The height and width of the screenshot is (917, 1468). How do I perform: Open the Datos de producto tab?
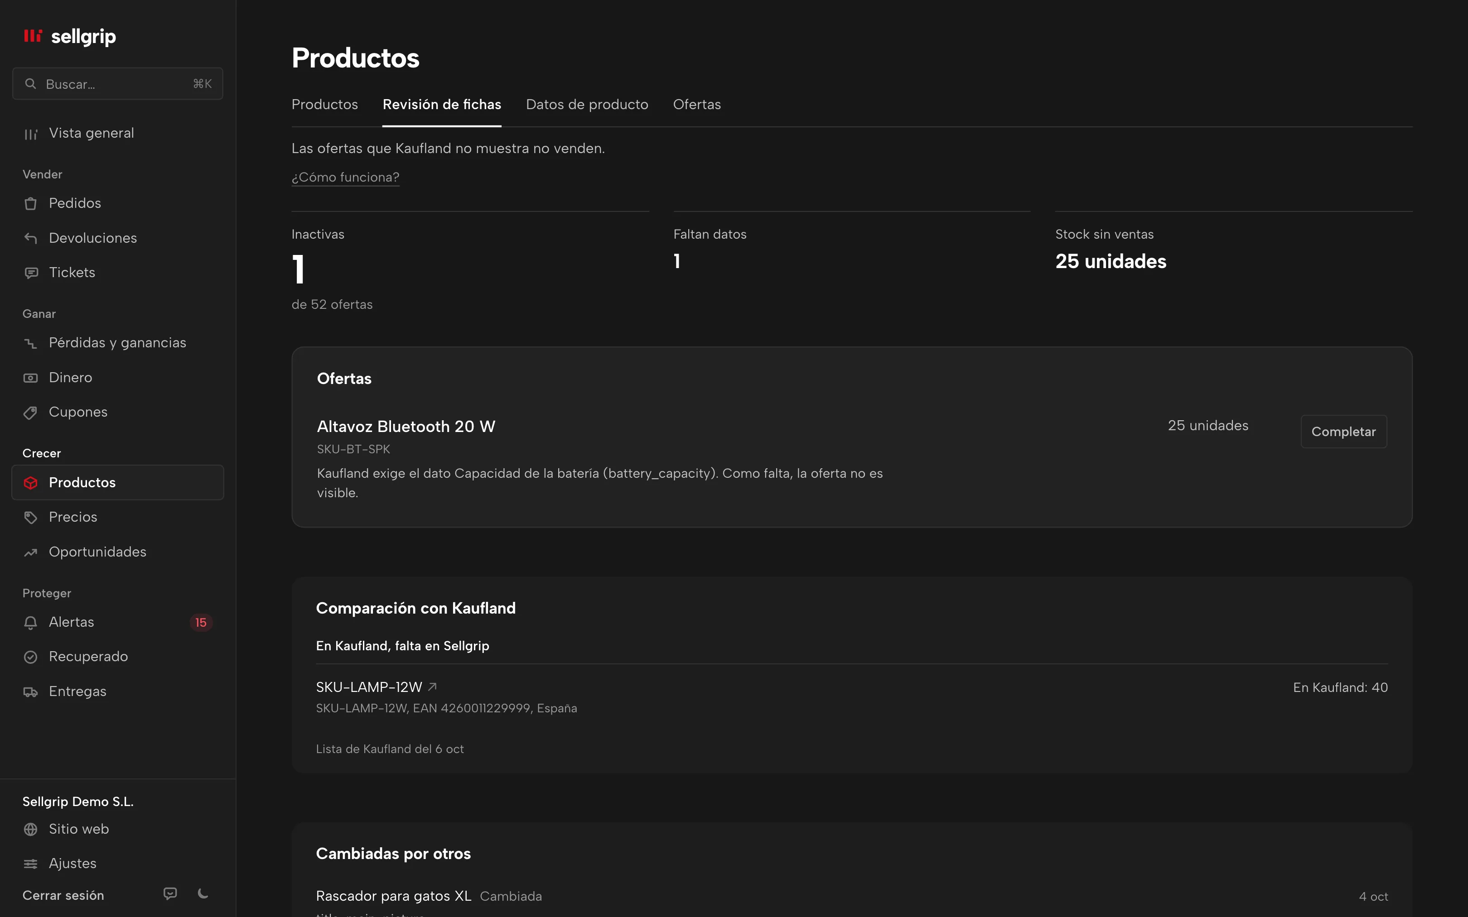[x=587, y=104]
